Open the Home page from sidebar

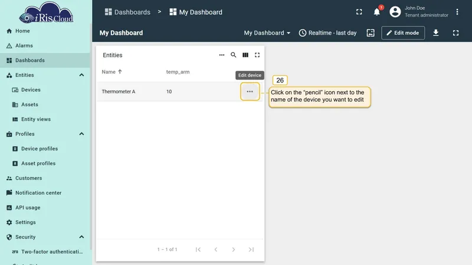45,31
